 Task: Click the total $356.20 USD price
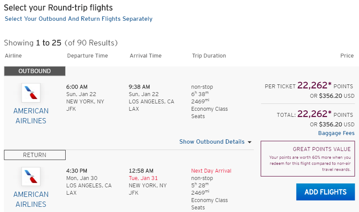(332, 125)
